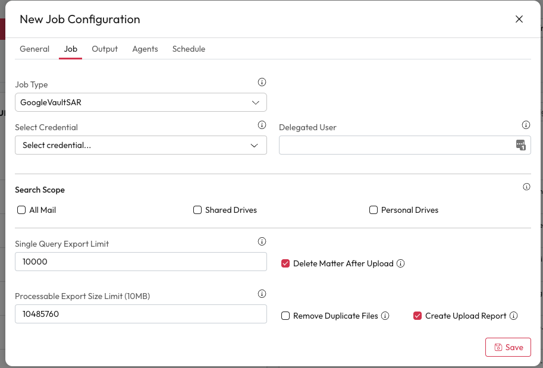Screen dimensions: 543x368
Task: Click the Search Scope info icon
Action: pyautogui.click(x=526, y=187)
